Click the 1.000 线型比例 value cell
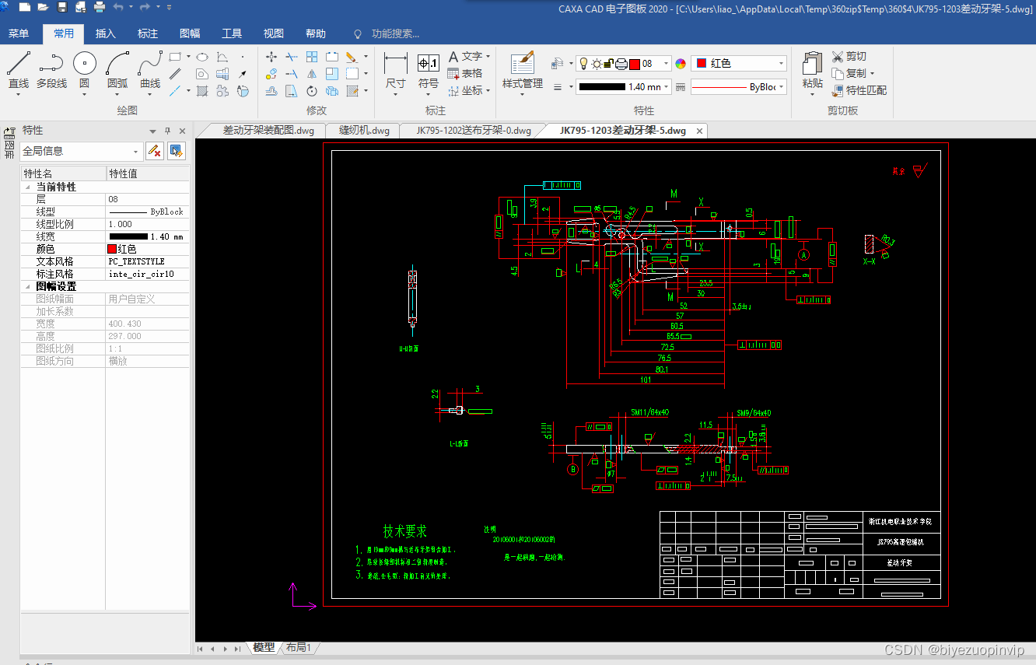 pyautogui.click(x=147, y=224)
